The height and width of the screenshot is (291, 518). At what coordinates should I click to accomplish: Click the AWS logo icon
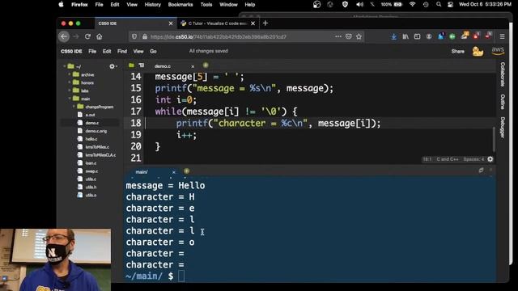(x=498, y=51)
